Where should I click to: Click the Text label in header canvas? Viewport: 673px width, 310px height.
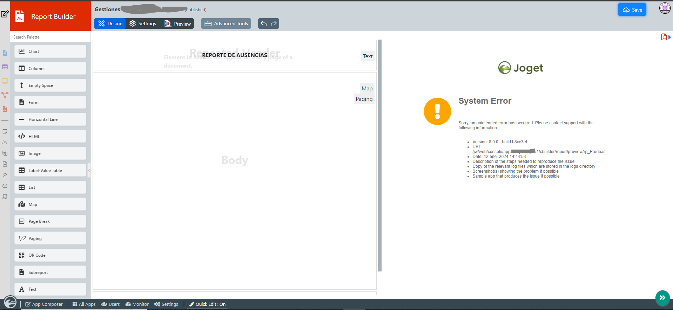368,56
